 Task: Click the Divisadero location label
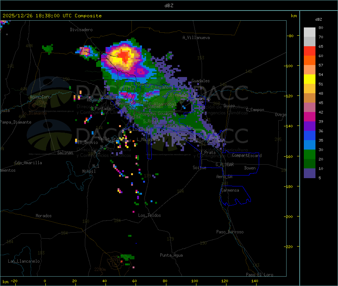click(x=81, y=30)
